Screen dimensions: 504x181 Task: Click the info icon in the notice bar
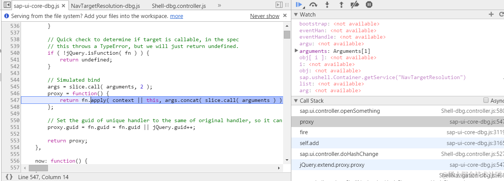(6, 16)
